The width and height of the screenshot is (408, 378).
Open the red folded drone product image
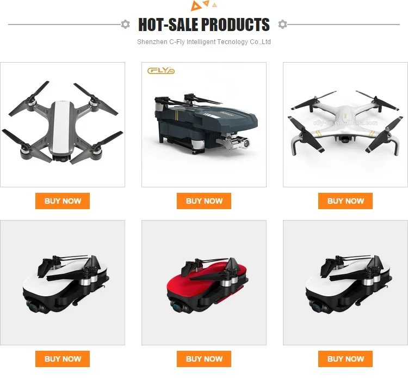204,283
